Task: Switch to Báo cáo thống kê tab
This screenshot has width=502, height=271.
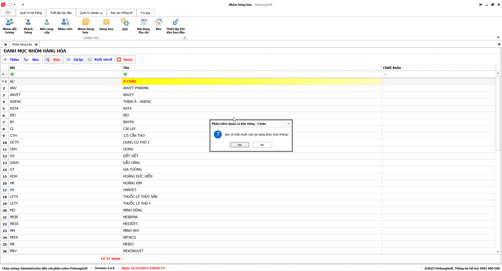Action: 121,13
